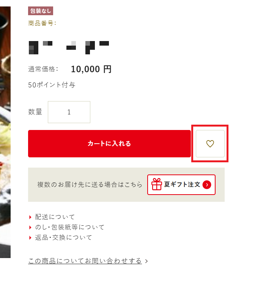
Task: Click the 包装なし badge
Action: point(41,11)
